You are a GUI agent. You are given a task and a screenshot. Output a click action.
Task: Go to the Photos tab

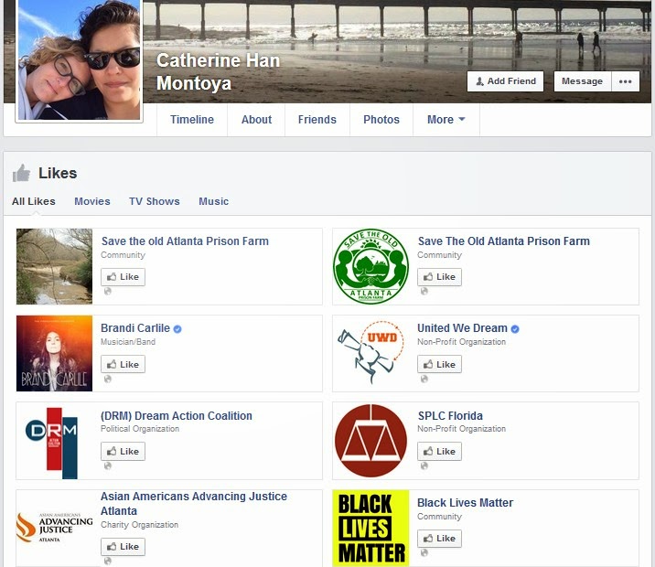pos(381,120)
